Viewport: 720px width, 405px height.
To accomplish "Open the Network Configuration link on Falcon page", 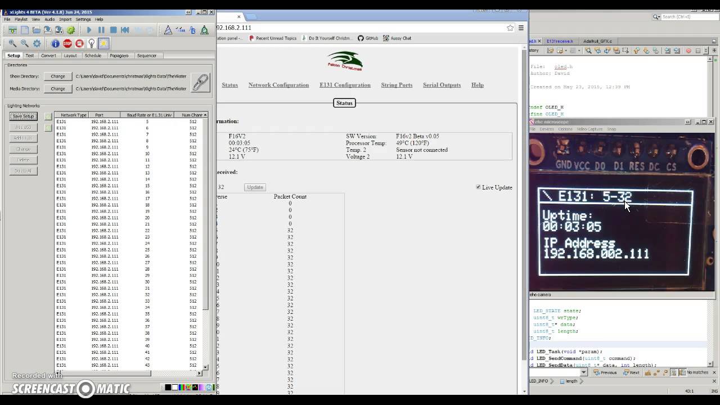I will click(x=278, y=85).
